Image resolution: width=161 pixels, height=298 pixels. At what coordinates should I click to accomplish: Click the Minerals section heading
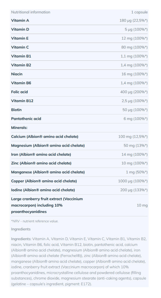click(19, 128)
